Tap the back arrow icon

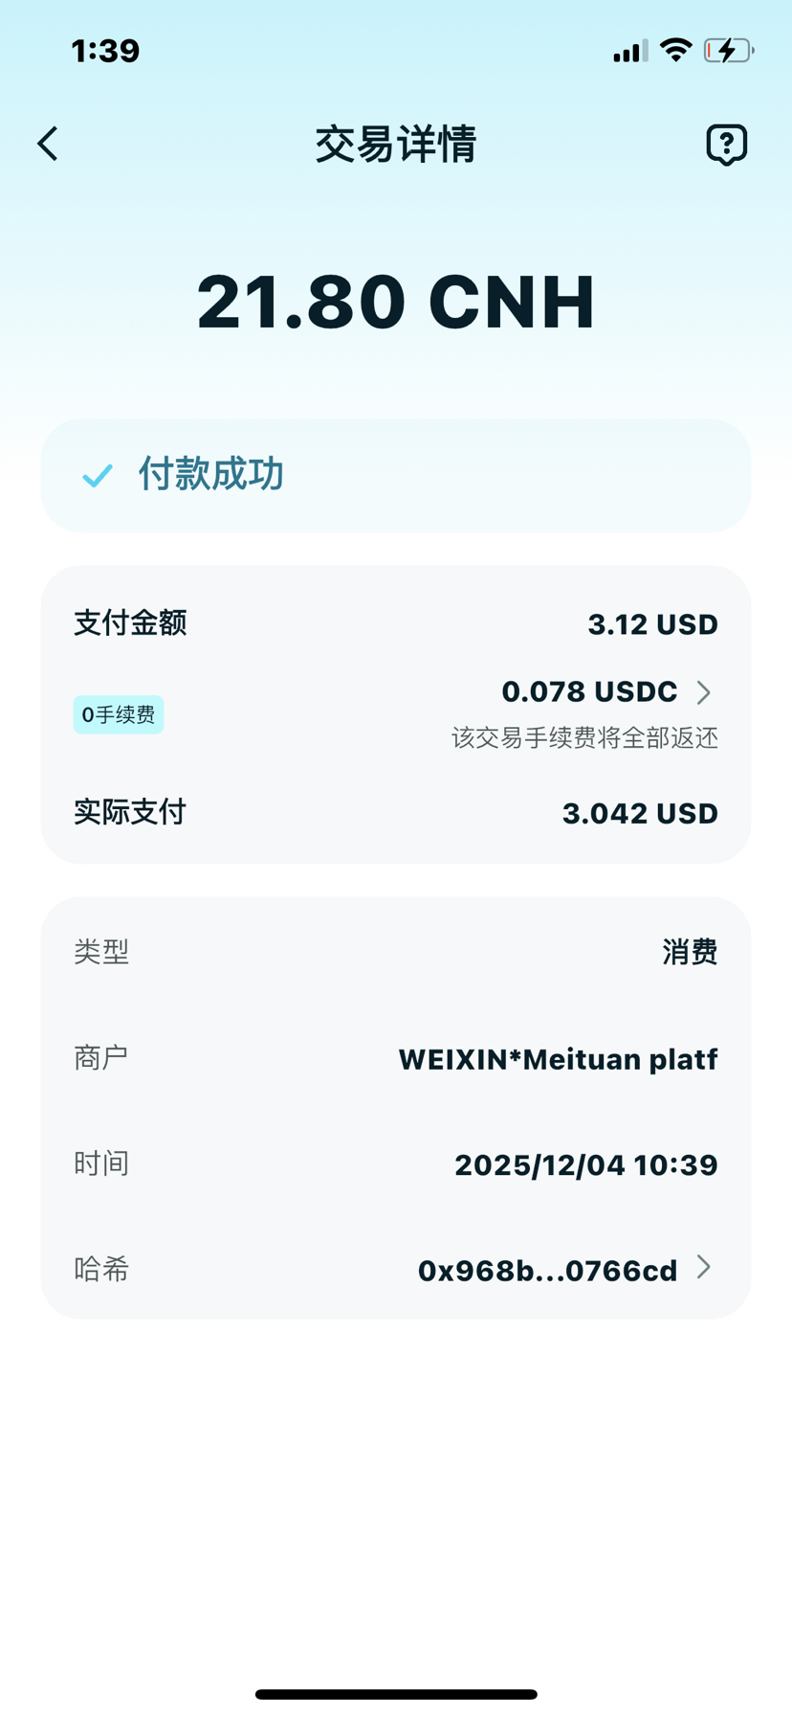pos(48,144)
